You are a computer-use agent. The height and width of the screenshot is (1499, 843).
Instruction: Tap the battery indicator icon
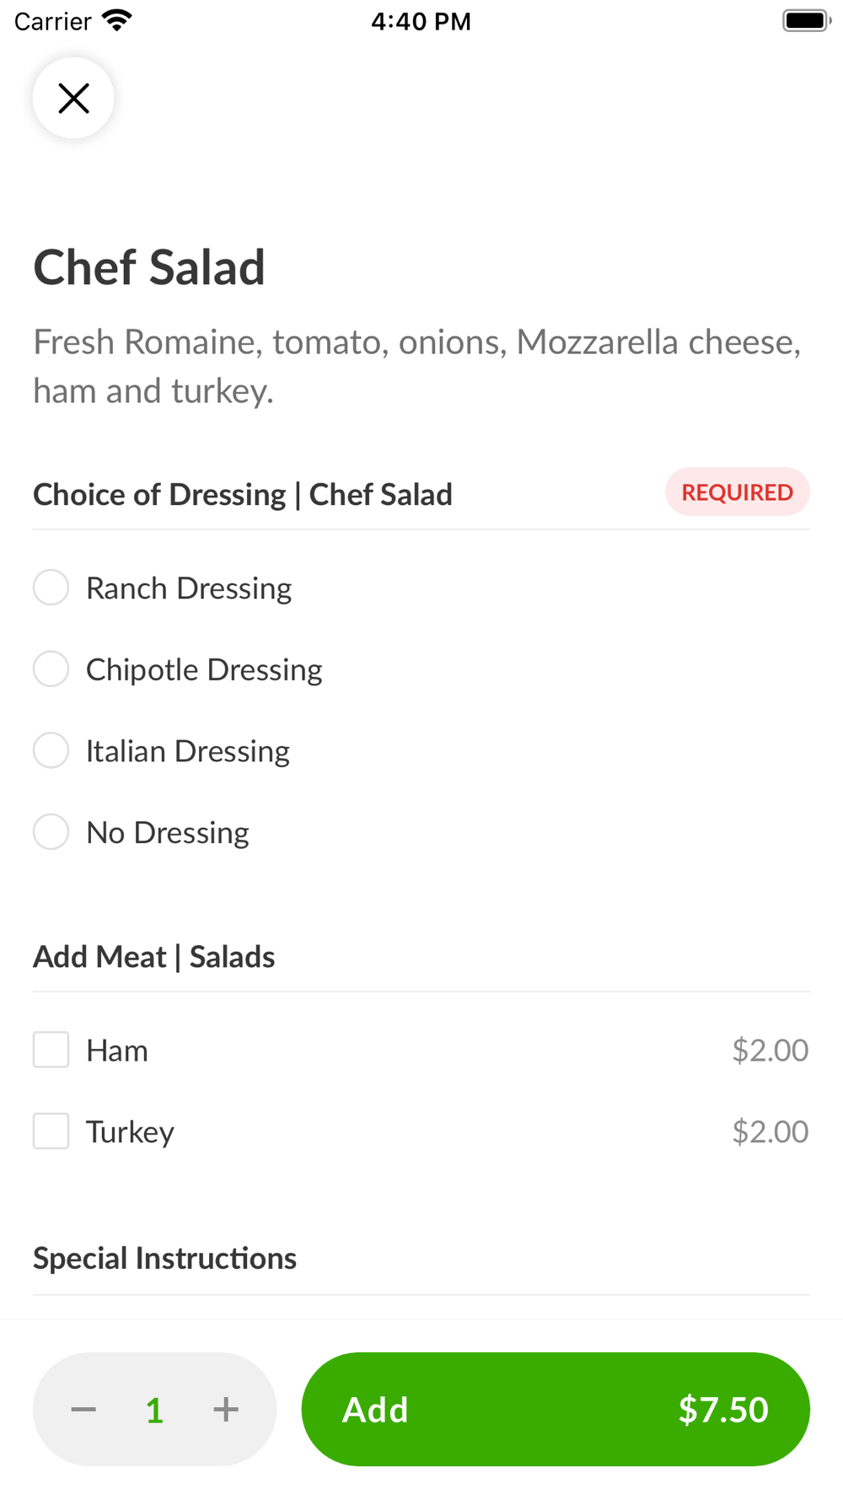pos(806,20)
